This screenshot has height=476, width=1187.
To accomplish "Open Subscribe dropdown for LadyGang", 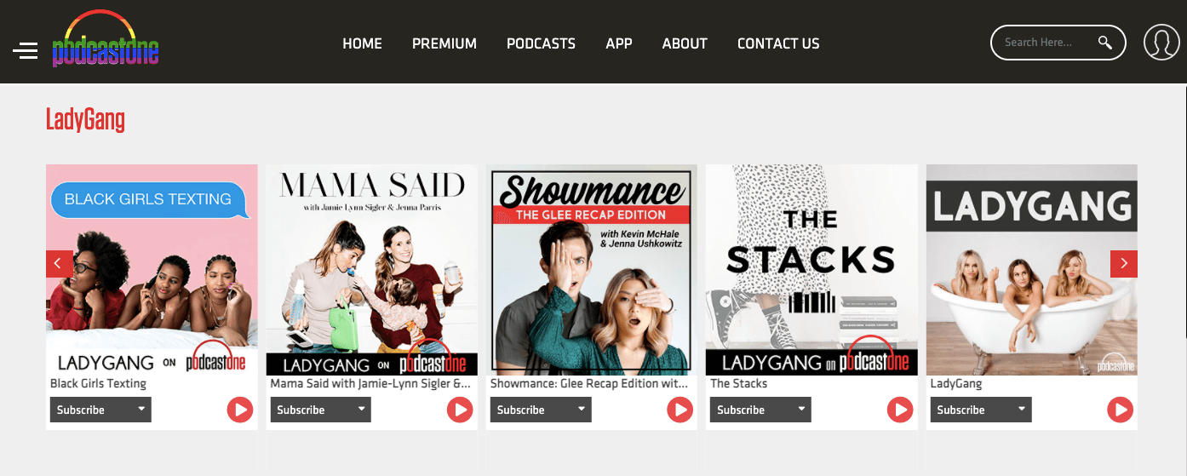I will pyautogui.click(x=981, y=410).
